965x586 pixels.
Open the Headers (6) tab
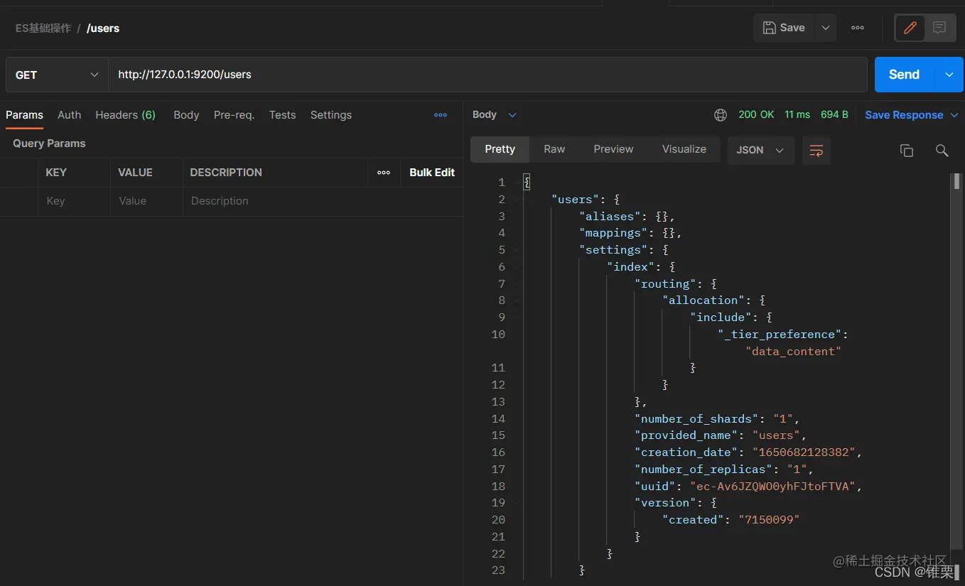125,115
